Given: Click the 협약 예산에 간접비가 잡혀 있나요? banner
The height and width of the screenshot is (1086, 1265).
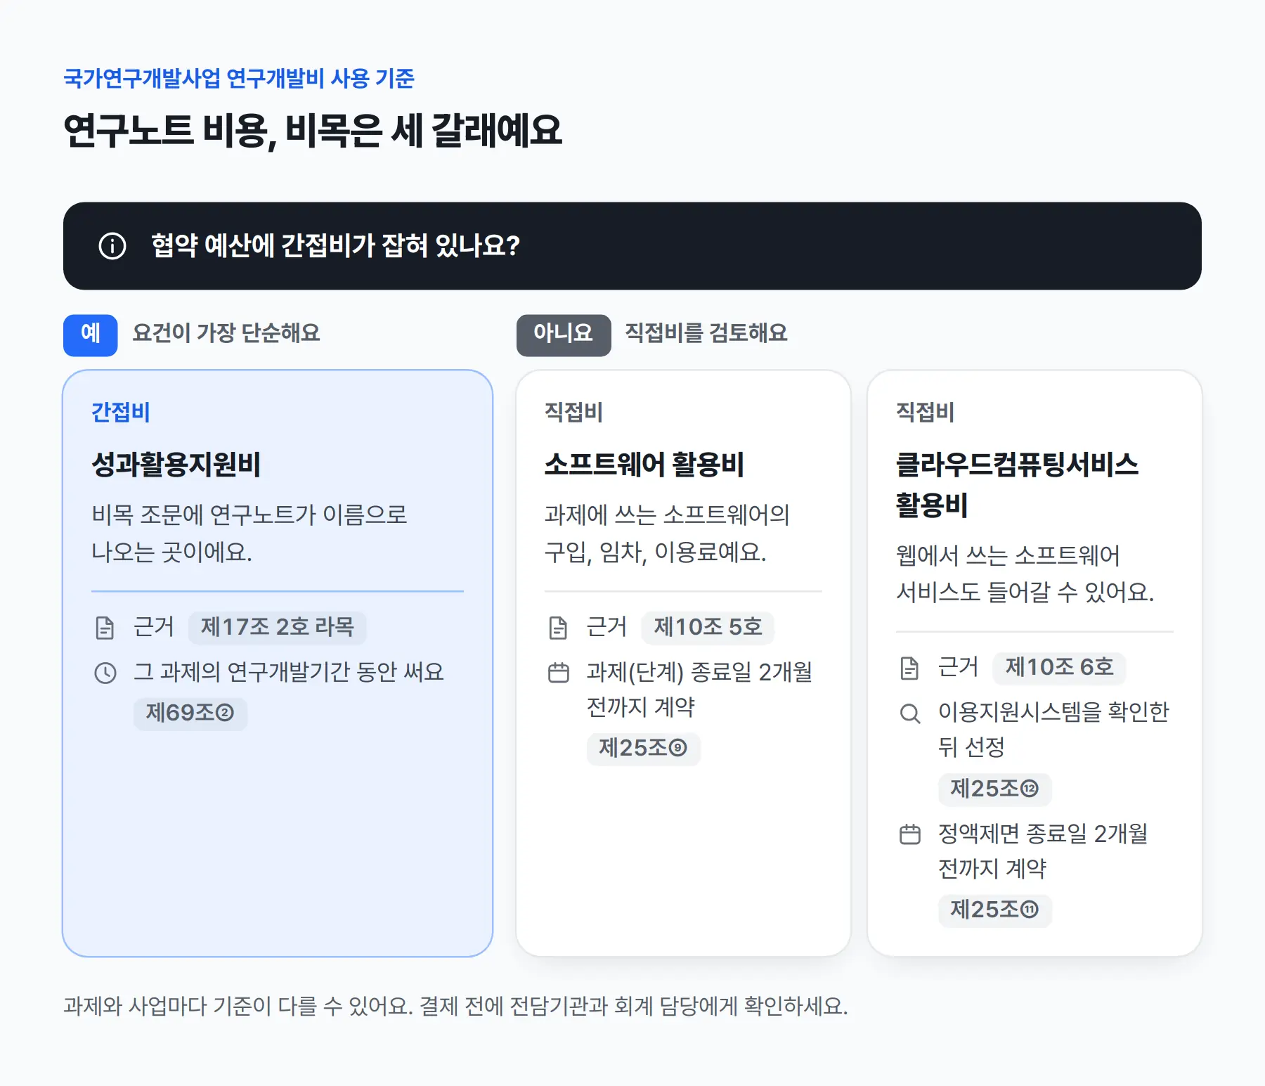Looking at the screenshot, I should click(632, 246).
